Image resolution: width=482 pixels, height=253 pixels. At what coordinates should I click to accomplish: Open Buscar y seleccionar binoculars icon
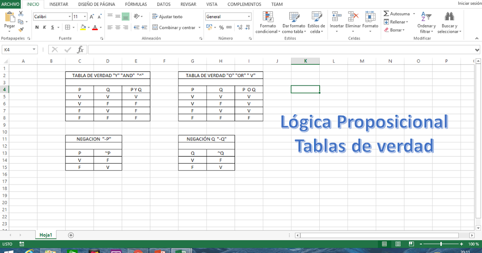point(449,18)
